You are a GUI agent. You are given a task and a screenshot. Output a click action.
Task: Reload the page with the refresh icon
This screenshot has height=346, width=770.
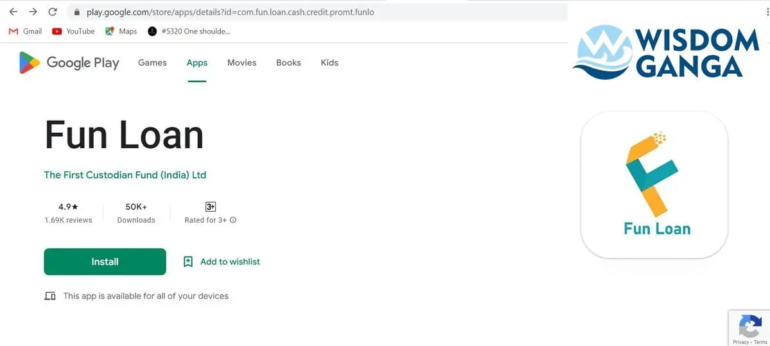tap(53, 12)
